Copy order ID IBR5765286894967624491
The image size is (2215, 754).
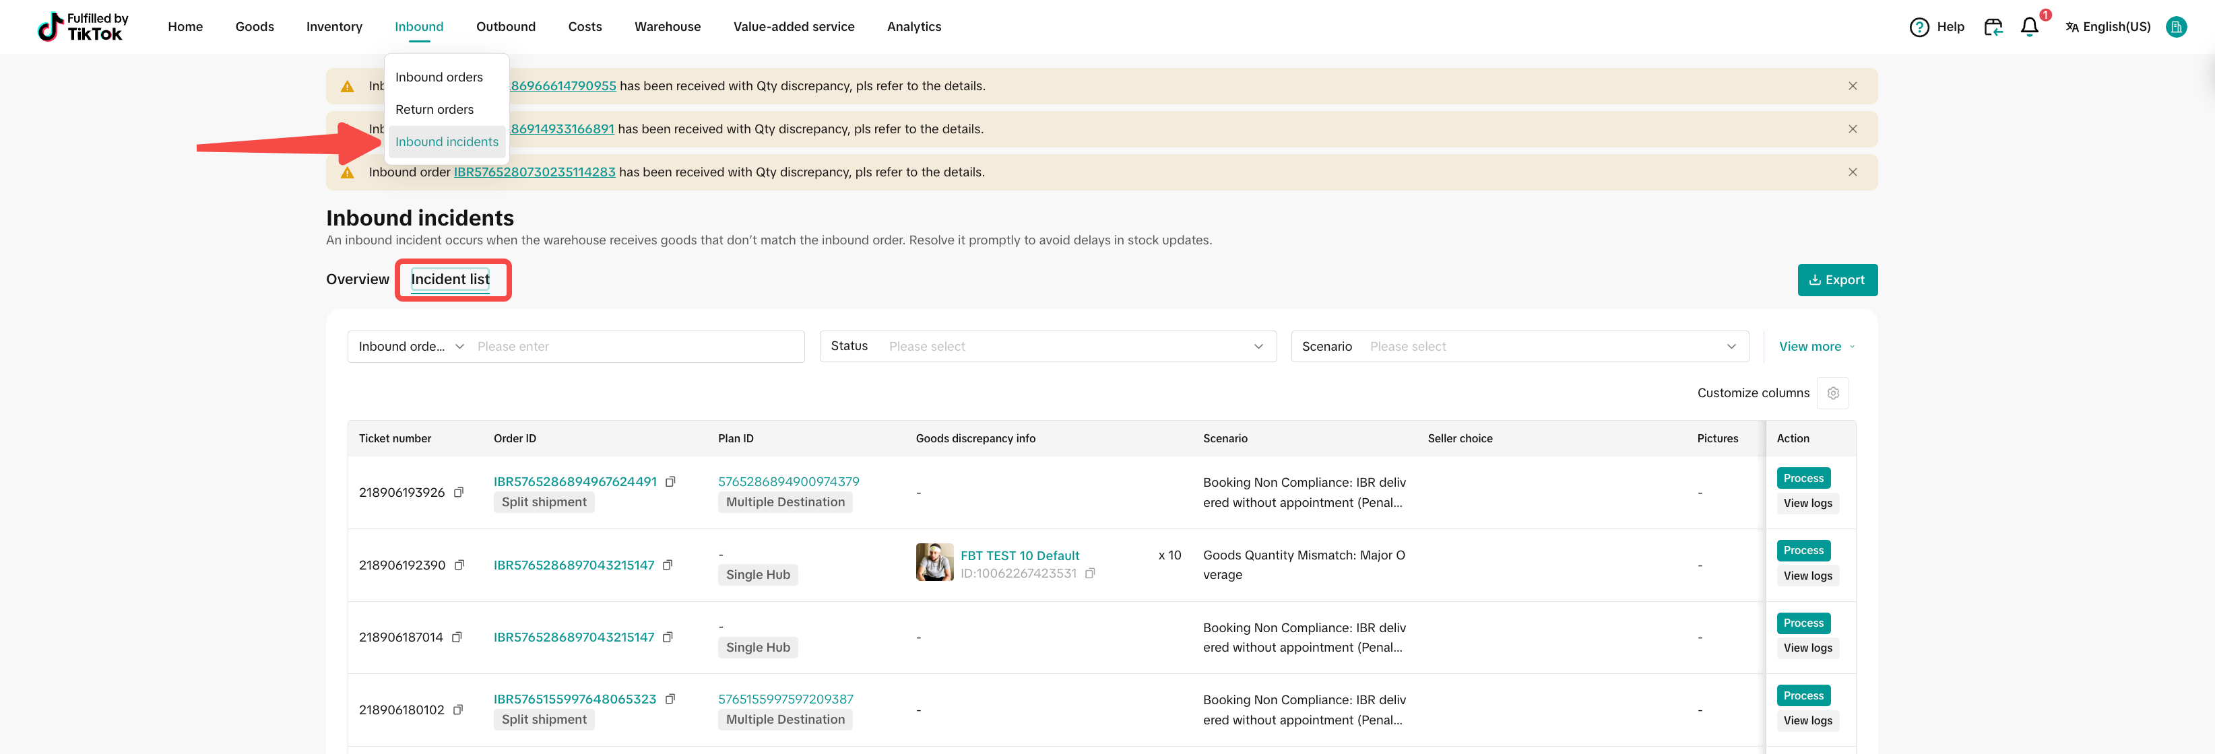(671, 481)
